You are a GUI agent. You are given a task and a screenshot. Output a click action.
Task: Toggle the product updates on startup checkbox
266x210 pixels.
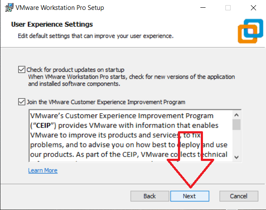(22, 70)
